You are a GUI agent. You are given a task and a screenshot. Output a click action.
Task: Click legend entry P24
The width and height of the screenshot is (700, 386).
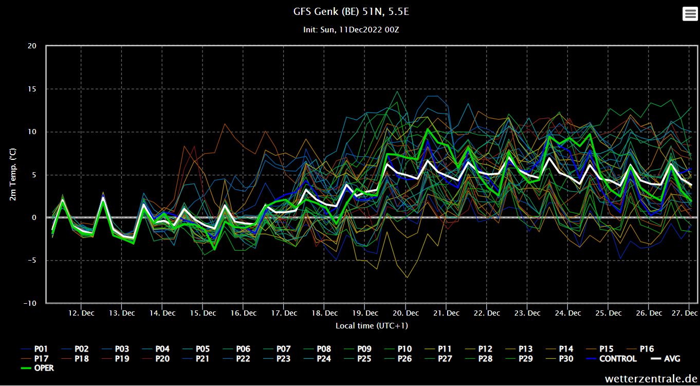(318, 359)
